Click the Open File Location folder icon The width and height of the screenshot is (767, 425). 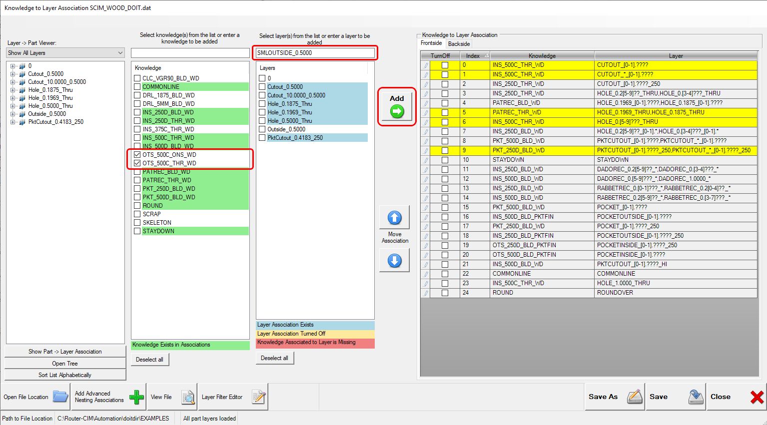click(60, 397)
